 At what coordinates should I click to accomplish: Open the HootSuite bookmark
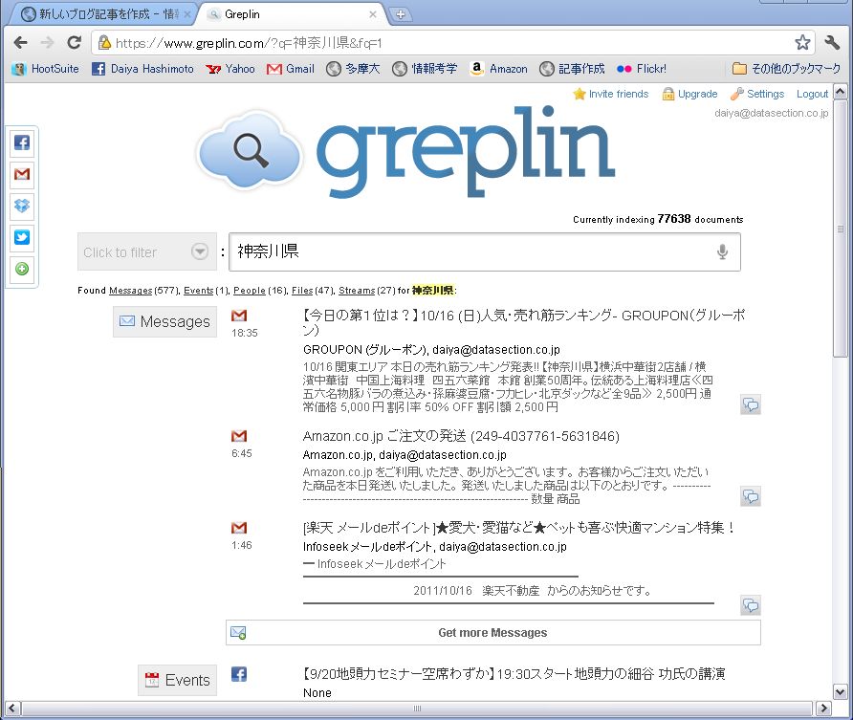(x=46, y=69)
